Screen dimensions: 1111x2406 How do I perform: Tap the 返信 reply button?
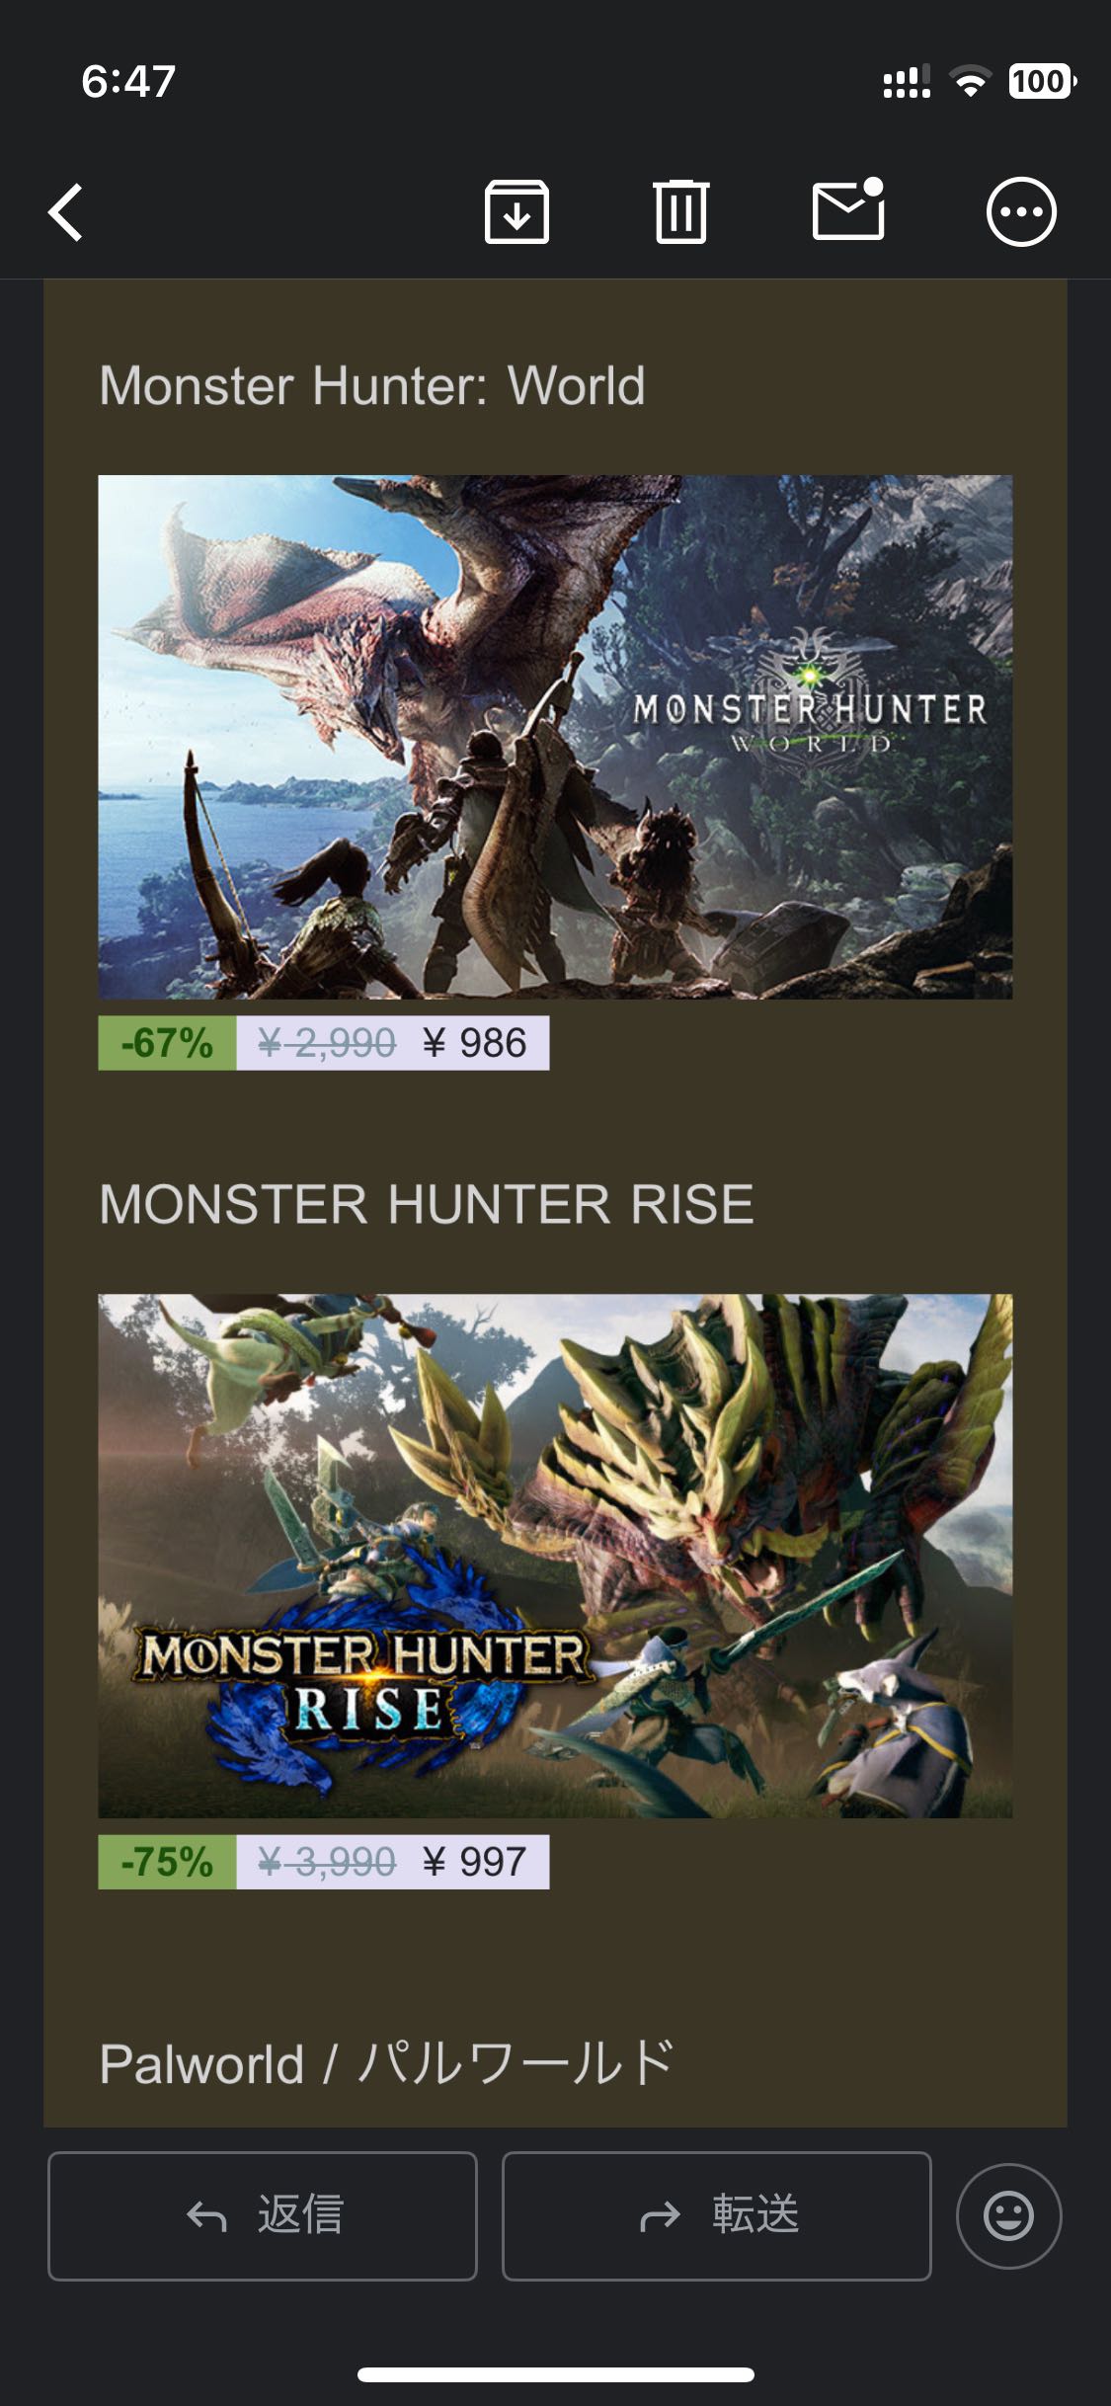(263, 2215)
